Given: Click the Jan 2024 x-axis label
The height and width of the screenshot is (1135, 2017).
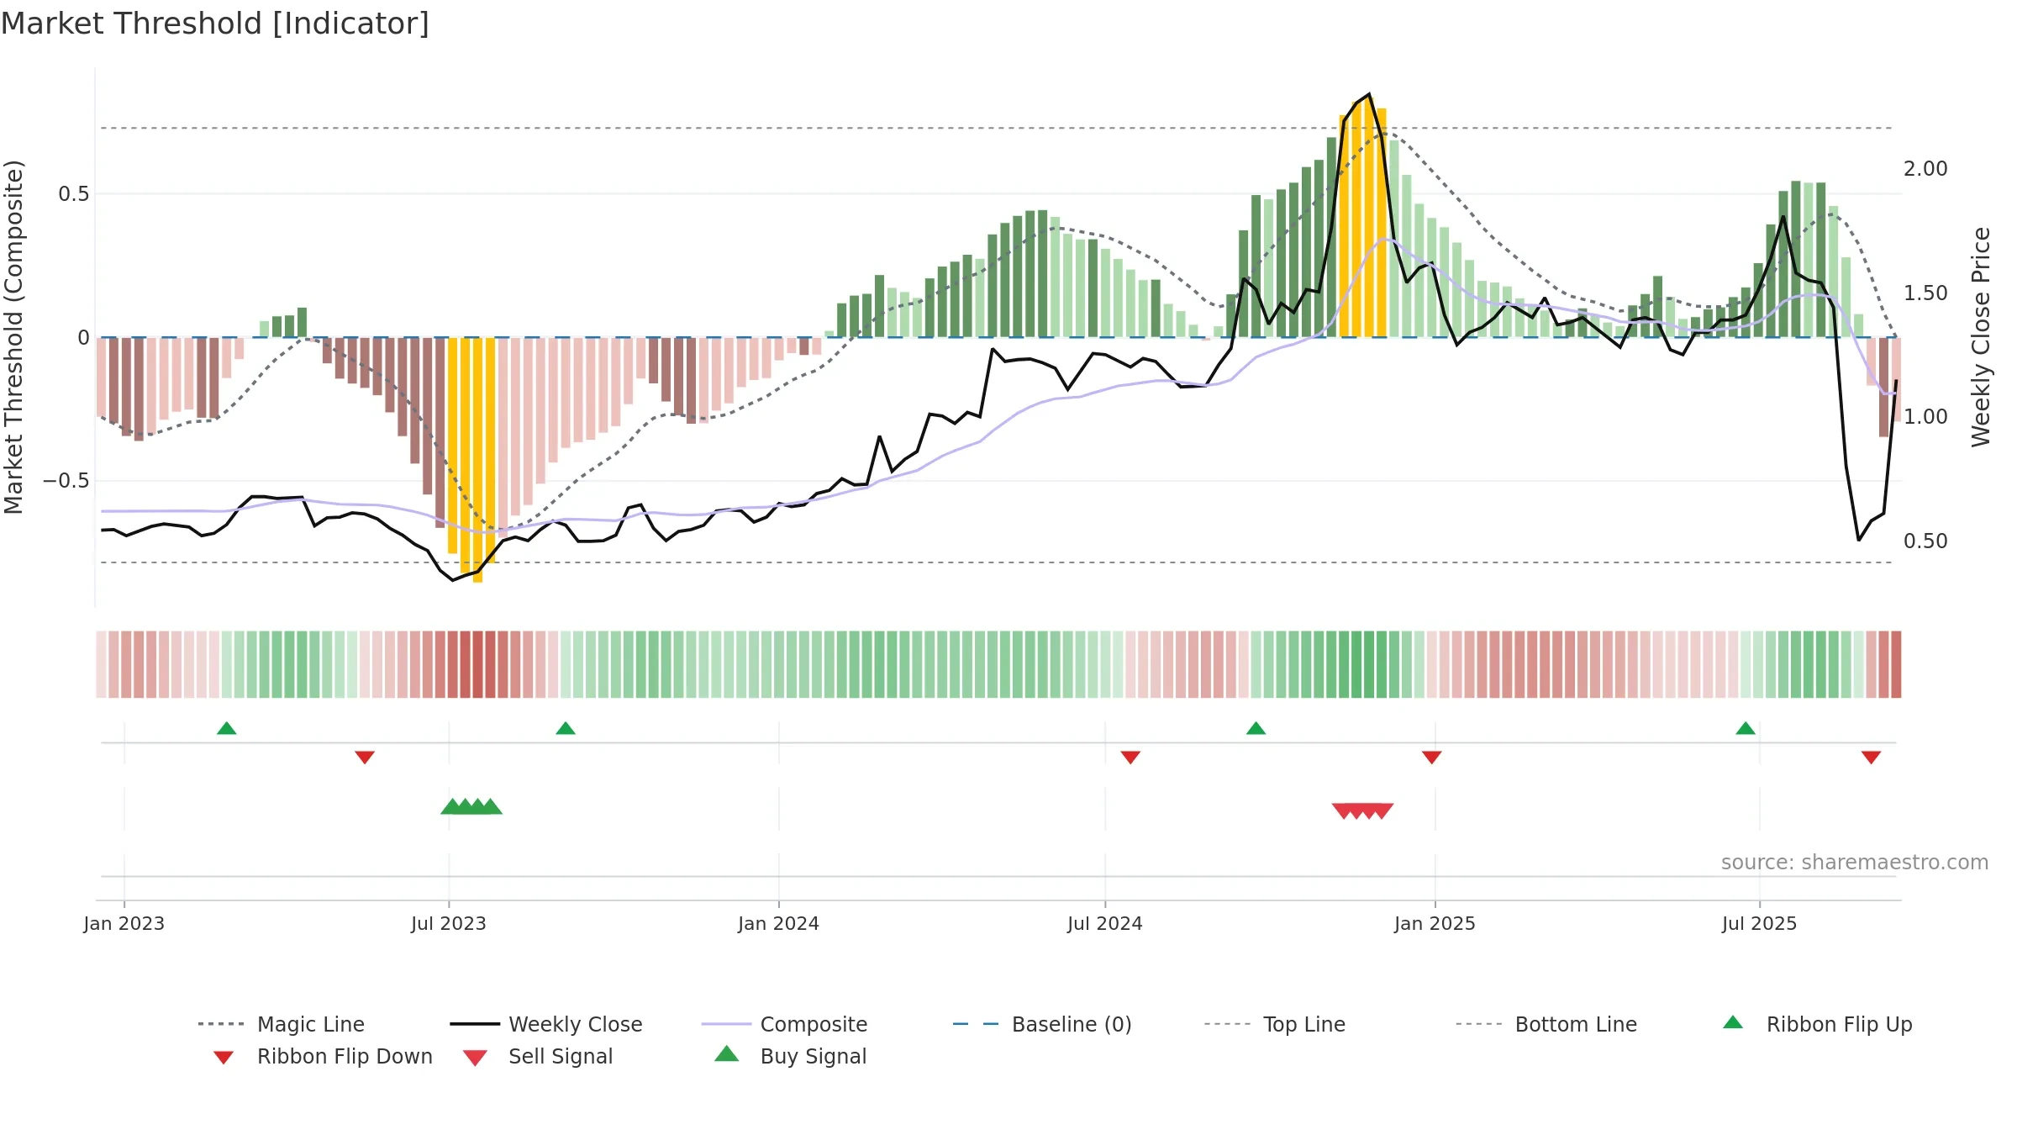Looking at the screenshot, I should point(778,923).
